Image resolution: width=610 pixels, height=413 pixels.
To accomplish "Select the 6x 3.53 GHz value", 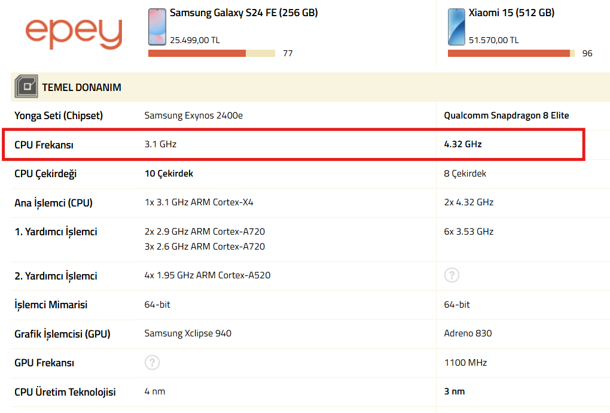I will (x=469, y=232).
